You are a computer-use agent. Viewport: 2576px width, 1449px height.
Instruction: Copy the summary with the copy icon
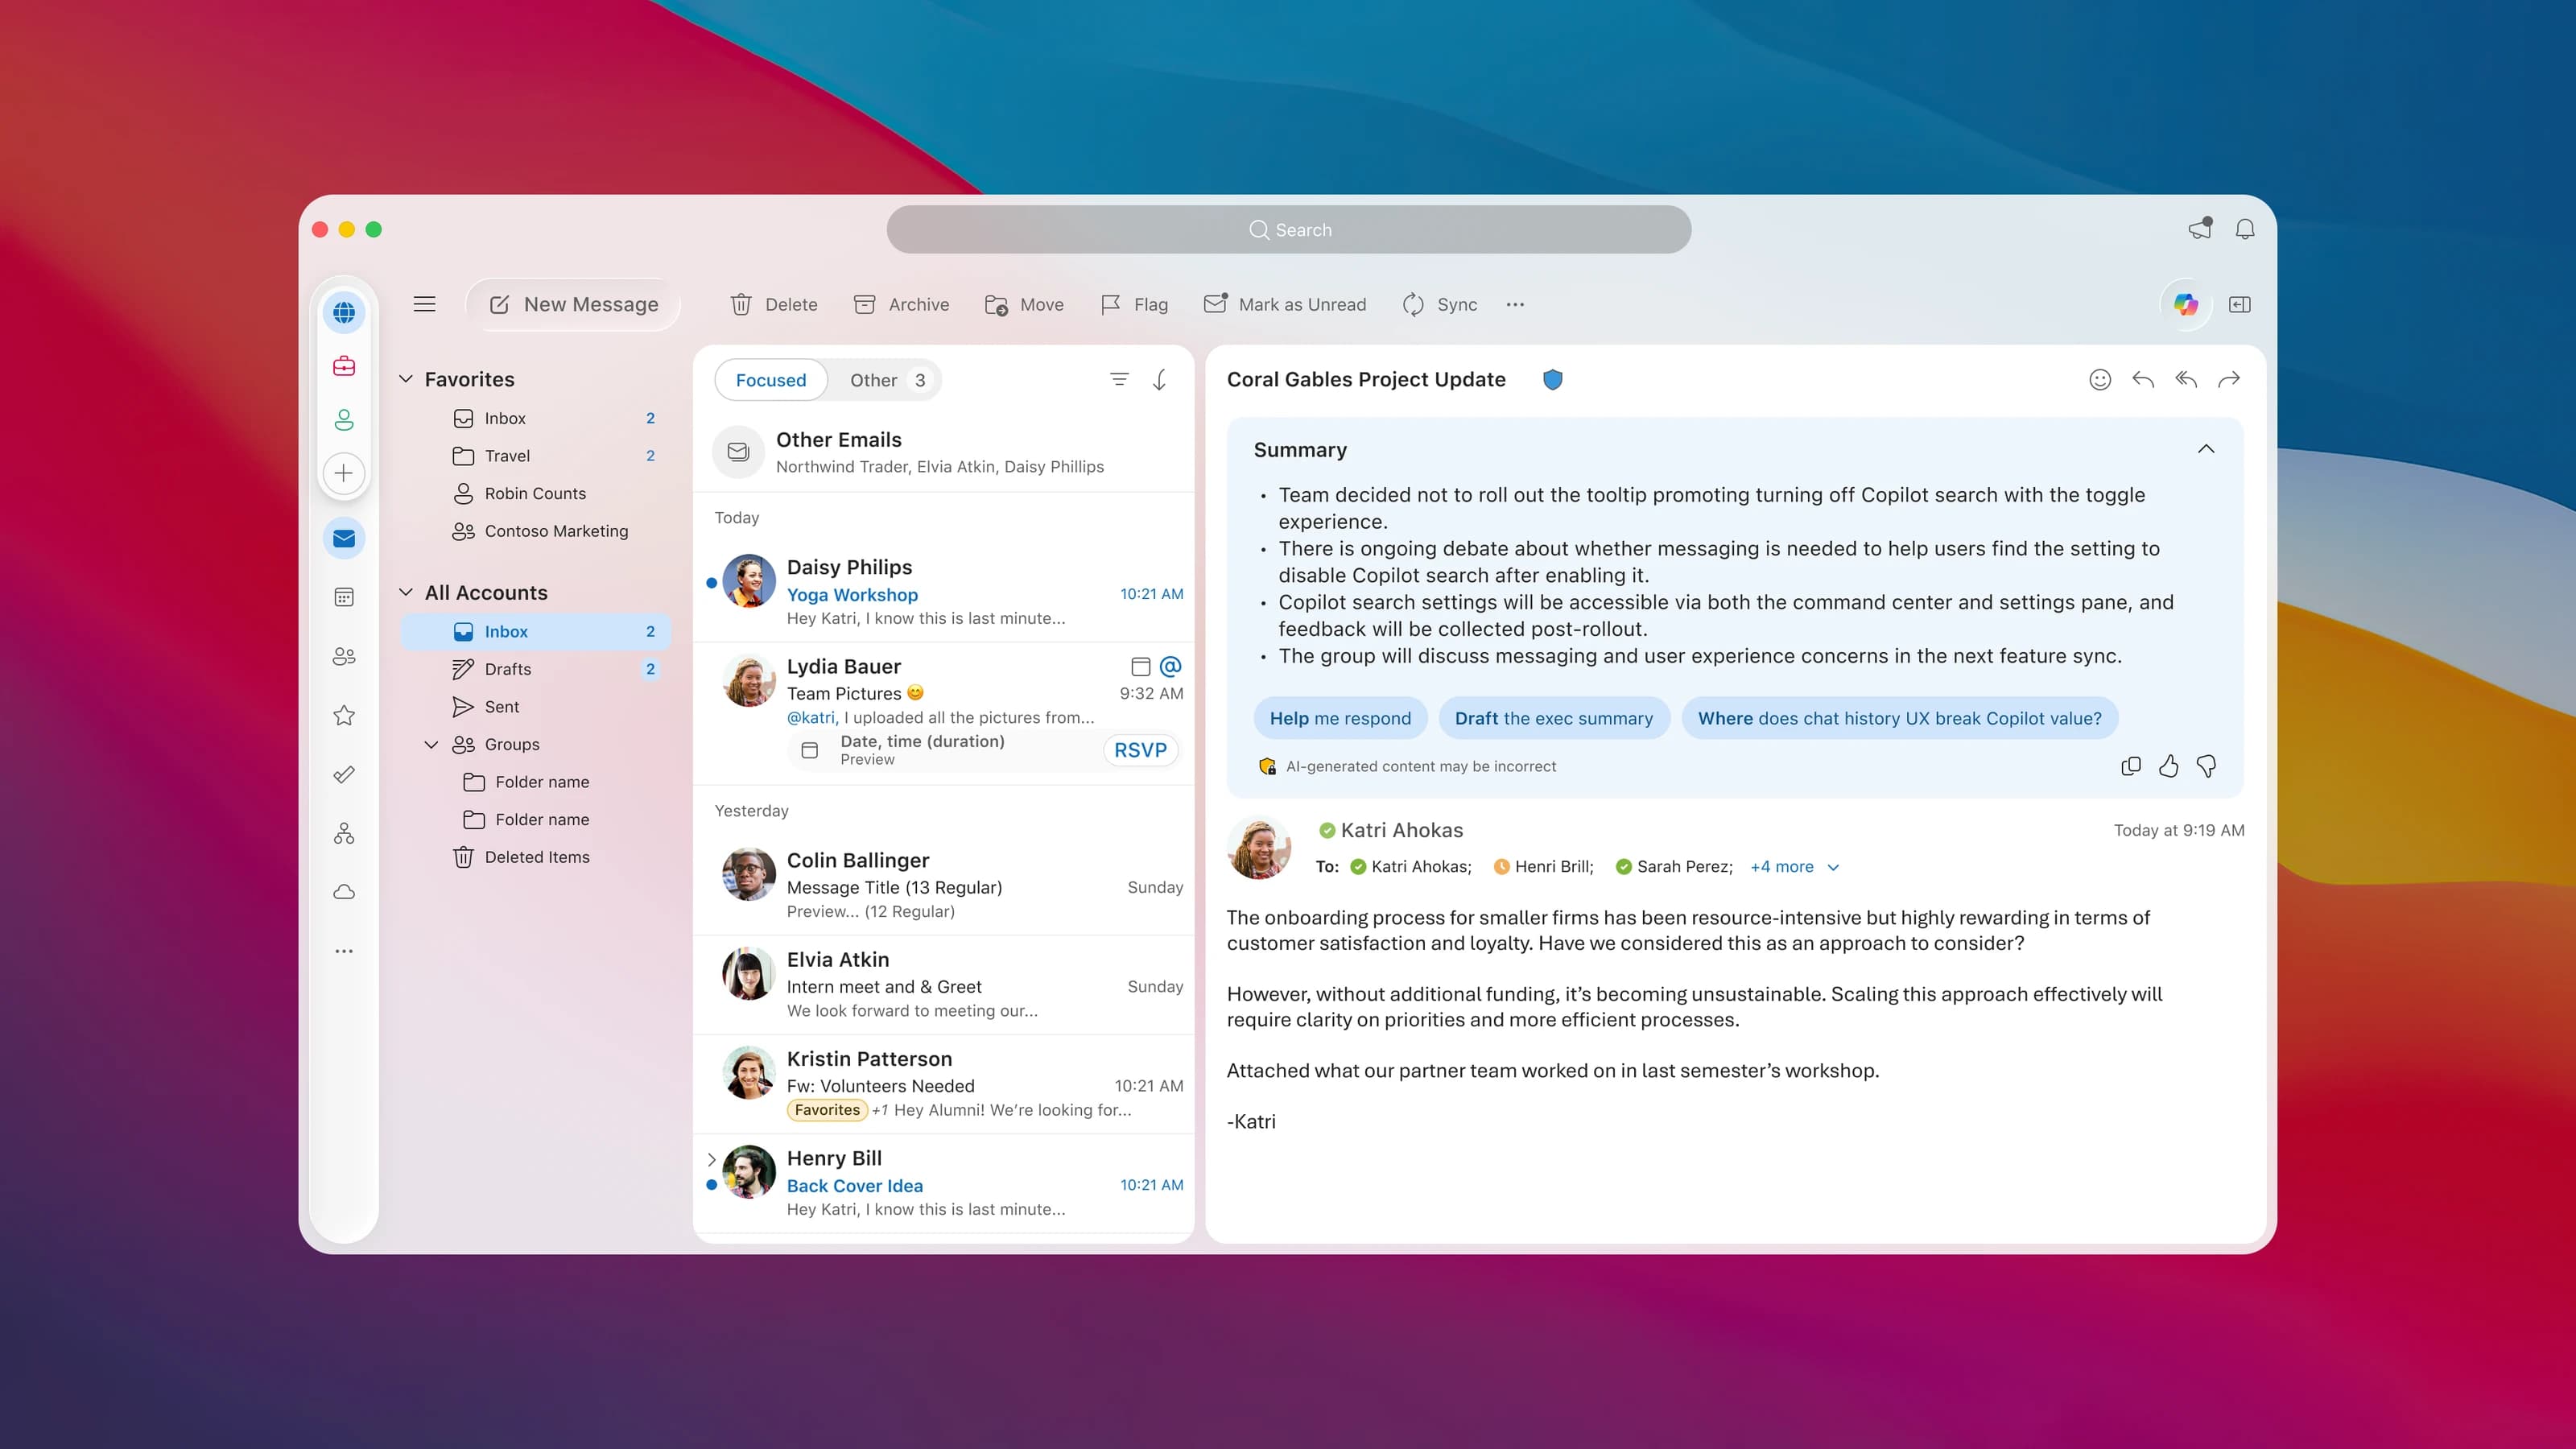pyautogui.click(x=2131, y=766)
